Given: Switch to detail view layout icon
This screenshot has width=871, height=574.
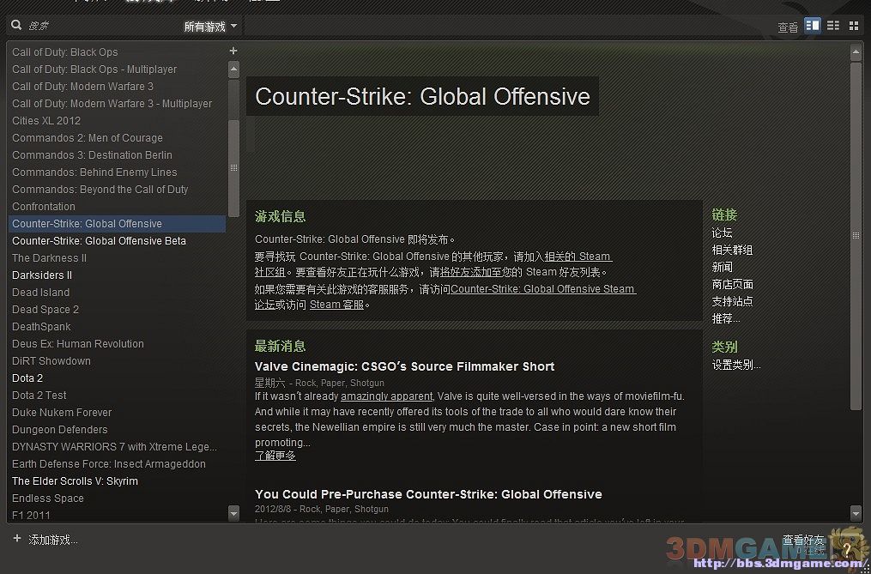Looking at the screenshot, I should pos(812,26).
